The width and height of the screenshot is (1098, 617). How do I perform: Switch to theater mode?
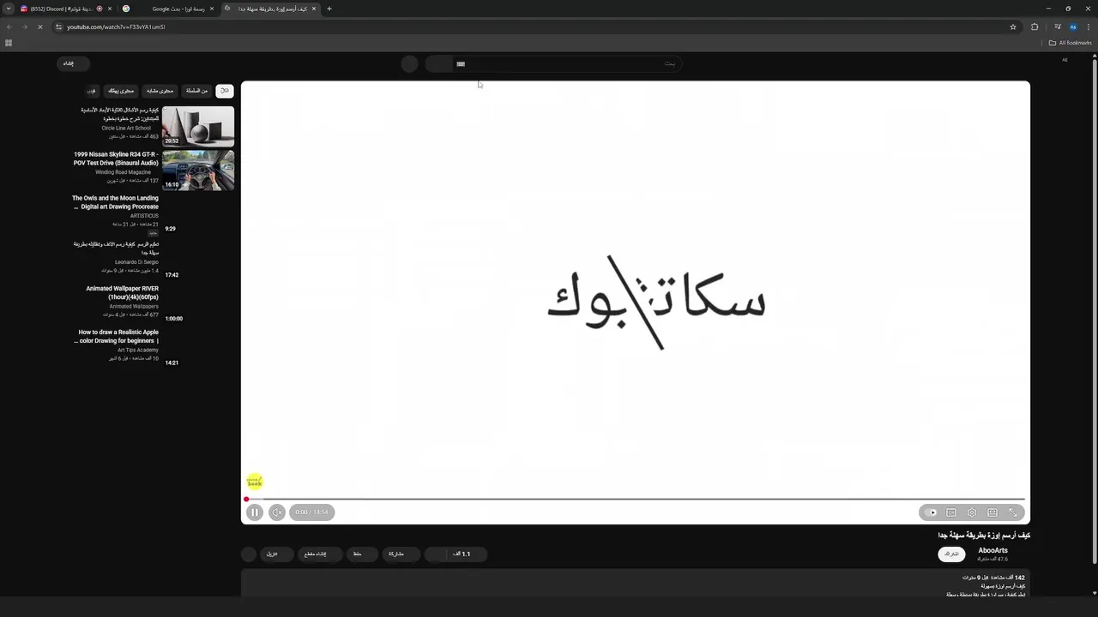coord(992,512)
